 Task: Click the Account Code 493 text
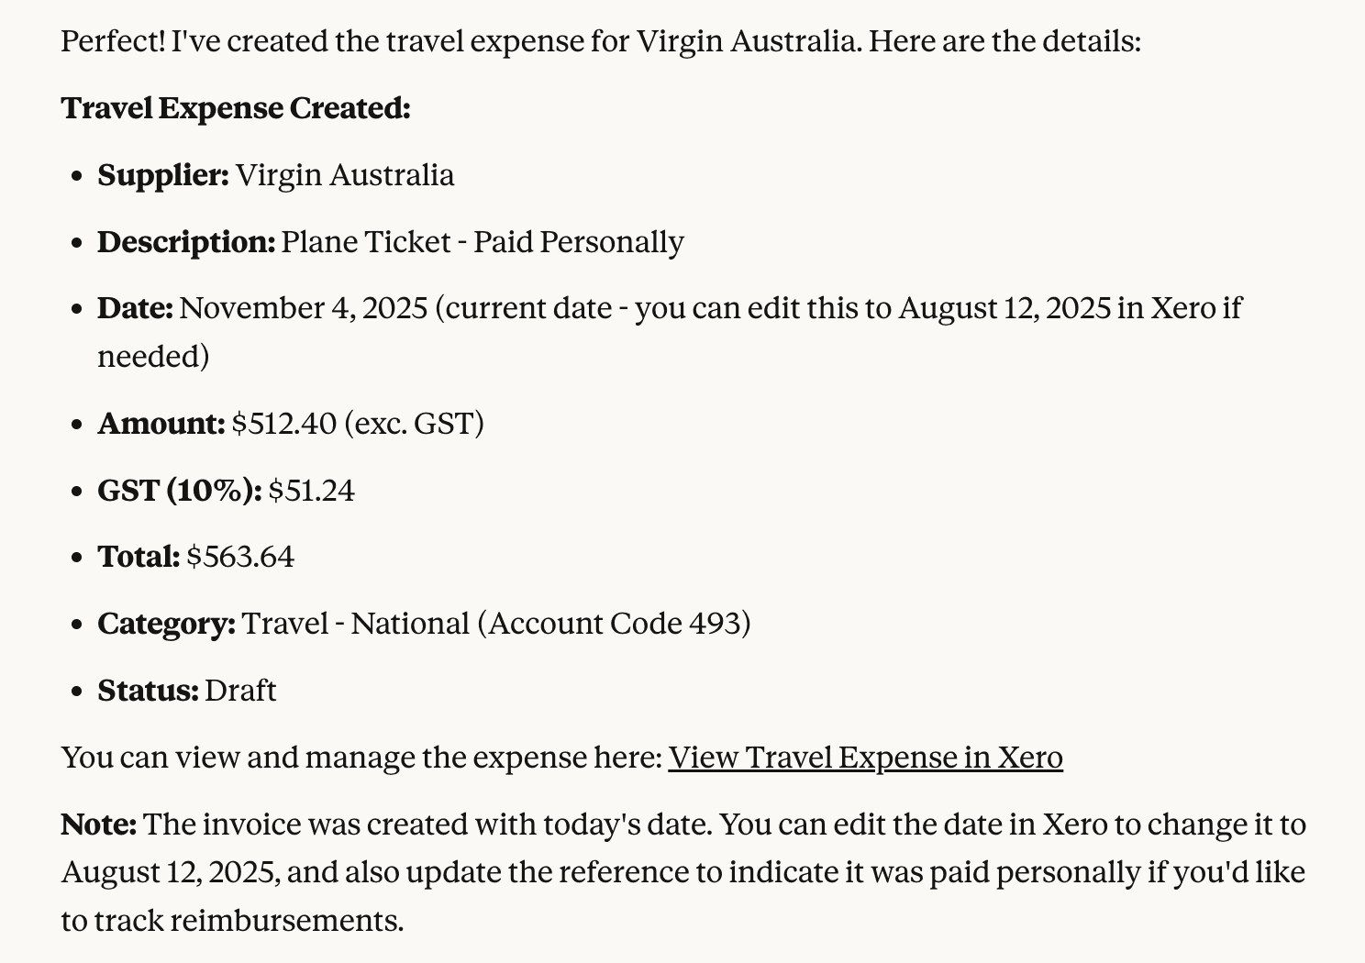(619, 624)
